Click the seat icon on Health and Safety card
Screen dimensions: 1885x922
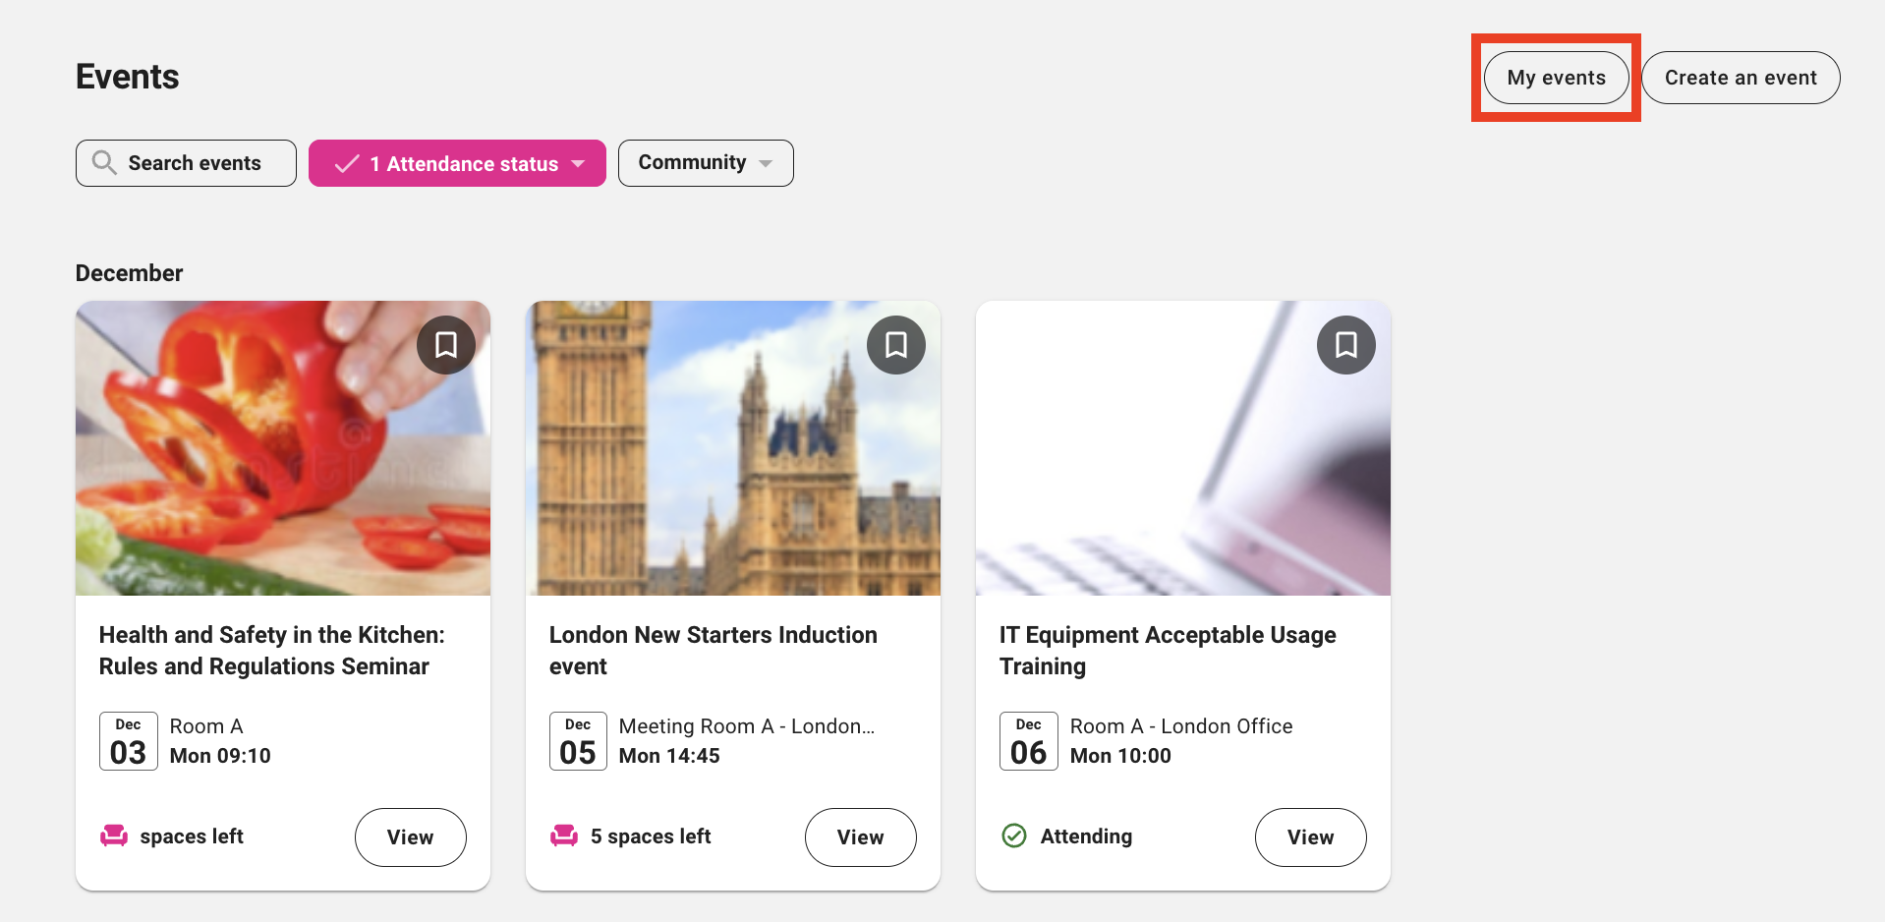[x=114, y=836]
